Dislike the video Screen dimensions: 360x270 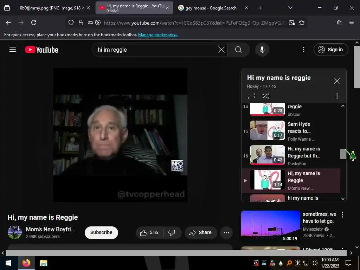pyautogui.click(x=172, y=233)
